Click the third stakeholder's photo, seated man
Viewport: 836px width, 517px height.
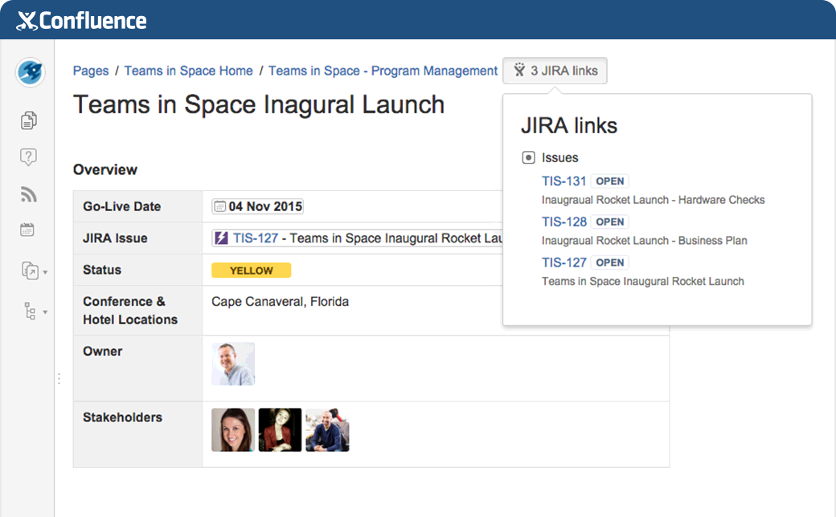pos(327,429)
